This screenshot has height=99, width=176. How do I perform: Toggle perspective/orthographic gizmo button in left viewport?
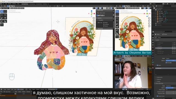click(94, 26)
